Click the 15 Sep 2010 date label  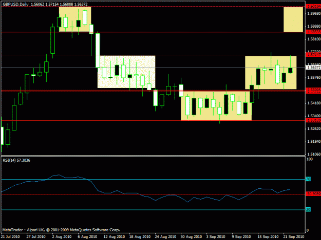click(x=268, y=236)
